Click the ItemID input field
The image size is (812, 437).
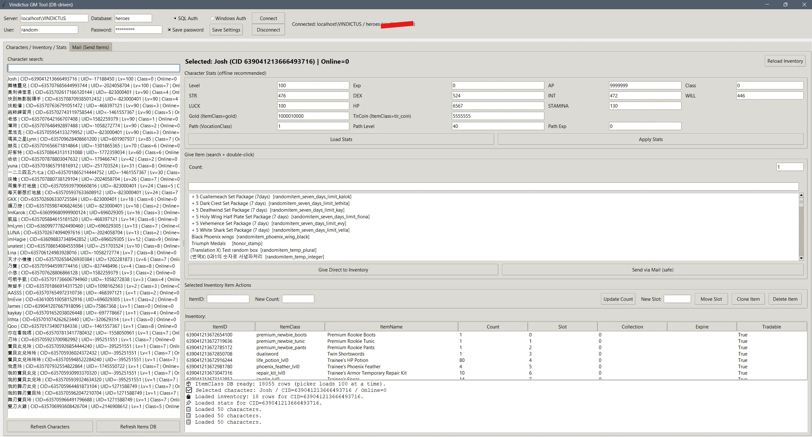228,299
